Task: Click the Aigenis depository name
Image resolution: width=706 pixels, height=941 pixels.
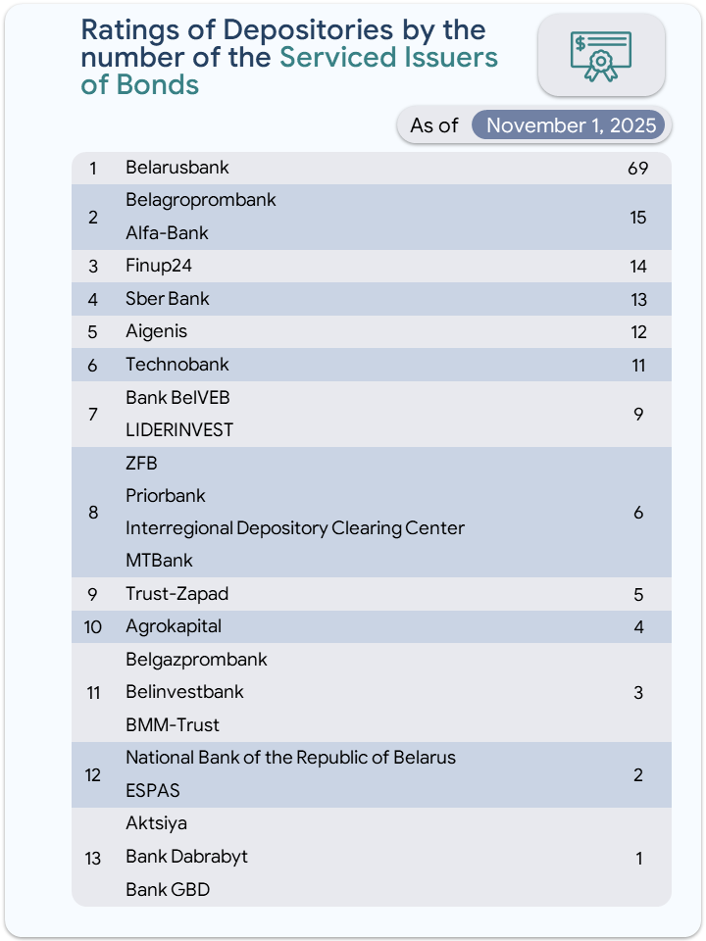Action: pos(156,331)
